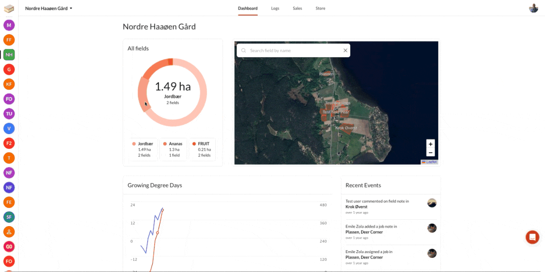The height and width of the screenshot is (272, 545).
Task: Open Krok Øverst link in Recent Events
Action: click(x=357, y=207)
